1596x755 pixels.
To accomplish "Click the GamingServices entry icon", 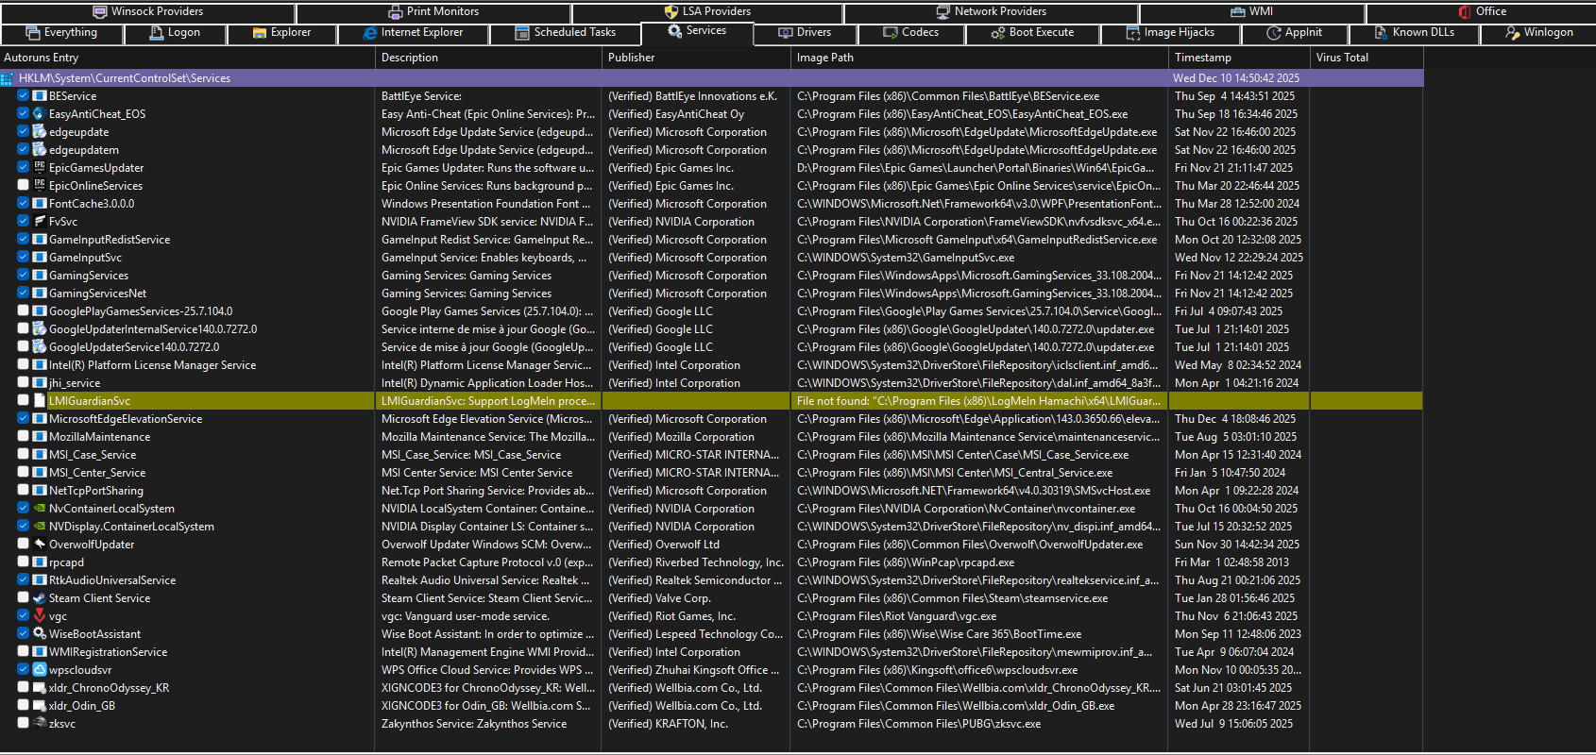I will point(40,276).
